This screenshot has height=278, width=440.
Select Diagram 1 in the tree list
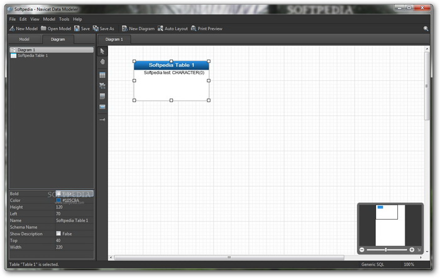(x=52, y=50)
